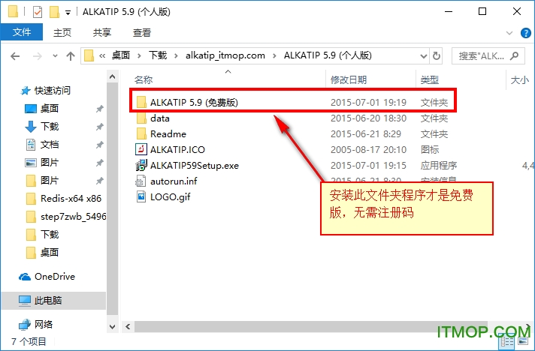The image size is (535, 351).
Task: Switch to the 主页 ribbon tab
Action: (62, 33)
